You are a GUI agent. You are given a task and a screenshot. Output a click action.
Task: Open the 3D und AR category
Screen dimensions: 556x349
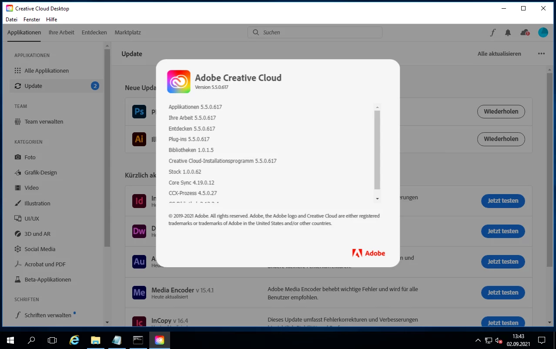pos(56,234)
